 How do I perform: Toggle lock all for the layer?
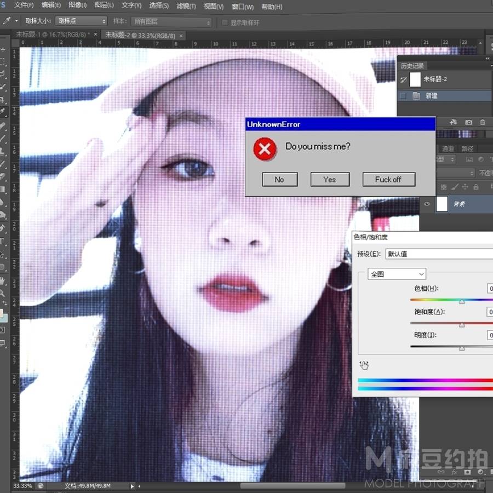[476, 187]
